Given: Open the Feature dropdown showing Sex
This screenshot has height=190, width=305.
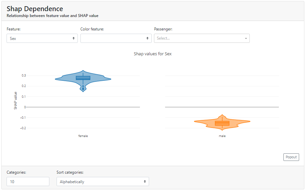Looking at the screenshot, I should click(42, 38).
